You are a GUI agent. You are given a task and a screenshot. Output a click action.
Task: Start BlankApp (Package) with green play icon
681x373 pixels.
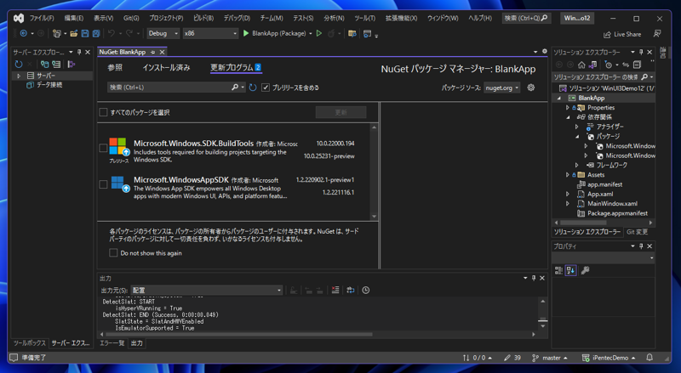coord(246,33)
